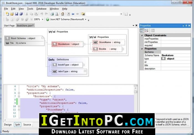Click the zoom out minus icon

[22, 19]
